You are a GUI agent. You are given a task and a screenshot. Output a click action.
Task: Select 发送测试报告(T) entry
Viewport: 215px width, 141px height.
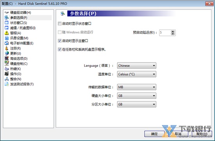pyautogui.click(x=22, y=84)
